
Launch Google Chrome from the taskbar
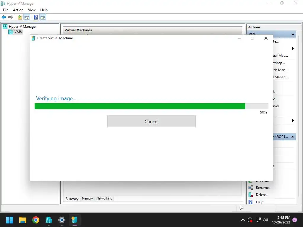point(36,220)
